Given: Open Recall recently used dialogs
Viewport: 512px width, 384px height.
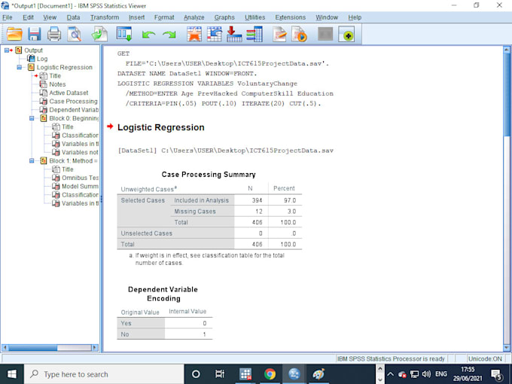Looking at the screenshot, I should (124, 34).
